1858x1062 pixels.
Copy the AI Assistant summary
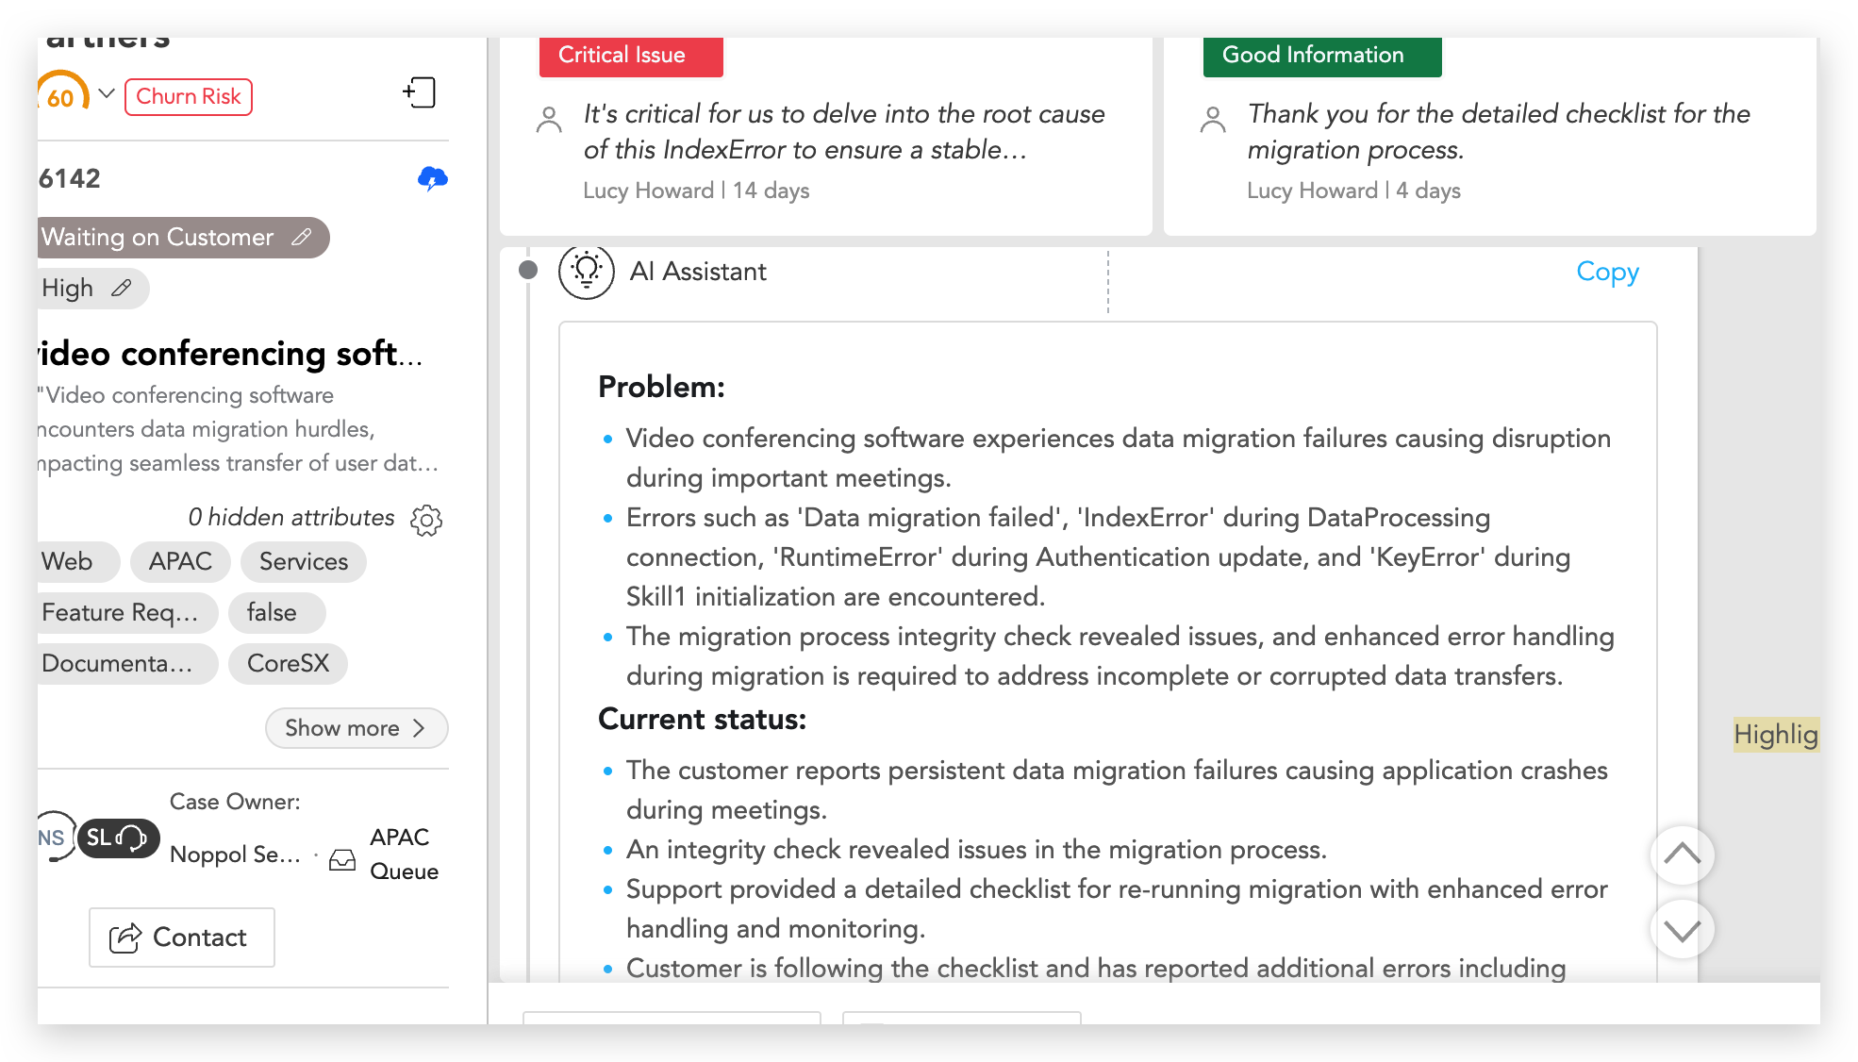(x=1607, y=272)
